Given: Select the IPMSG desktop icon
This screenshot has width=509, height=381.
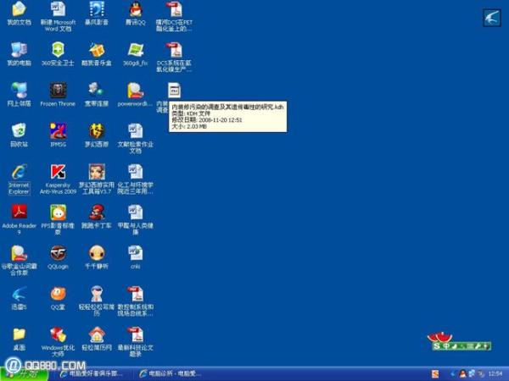Looking at the screenshot, I should point(58,130).
